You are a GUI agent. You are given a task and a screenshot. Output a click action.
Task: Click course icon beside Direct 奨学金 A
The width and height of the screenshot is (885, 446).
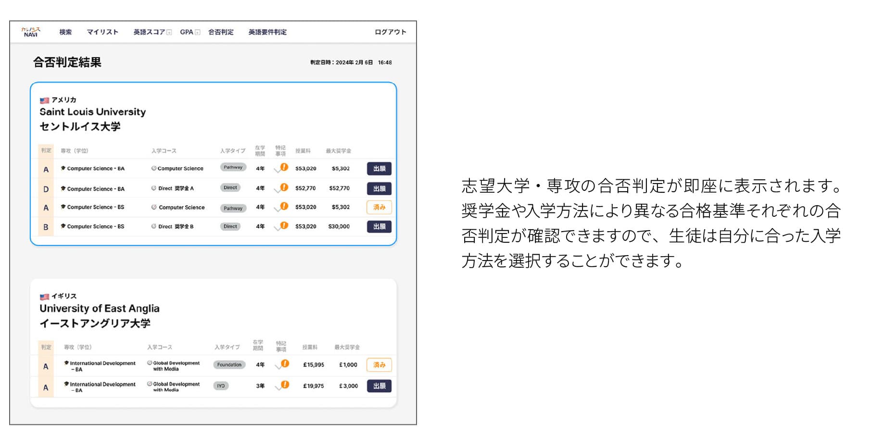pos(154,188)
